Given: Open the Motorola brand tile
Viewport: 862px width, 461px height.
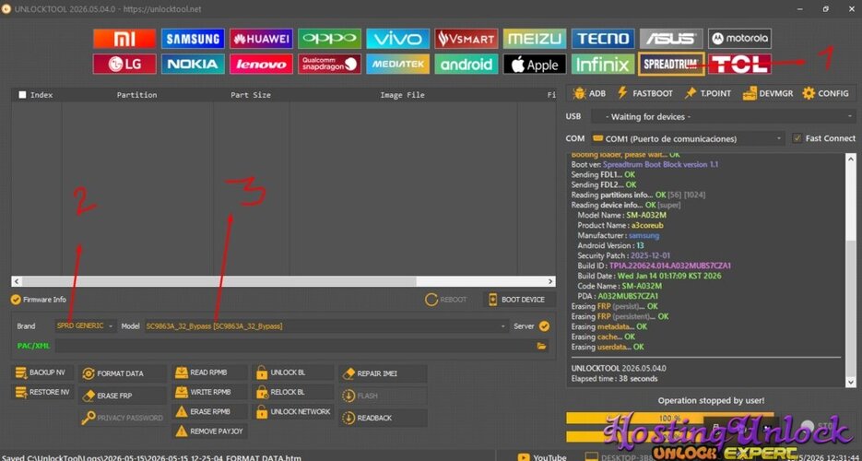Looking at the screenshot, I should [739, 39].
